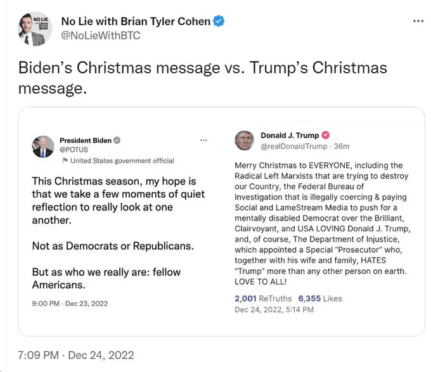Click President Biden's avatar in embedded image
The image size is (431, 372).
click(43, 147)
